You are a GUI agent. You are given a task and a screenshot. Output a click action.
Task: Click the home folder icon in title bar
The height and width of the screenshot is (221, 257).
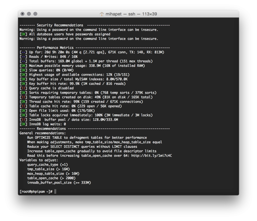102,14
